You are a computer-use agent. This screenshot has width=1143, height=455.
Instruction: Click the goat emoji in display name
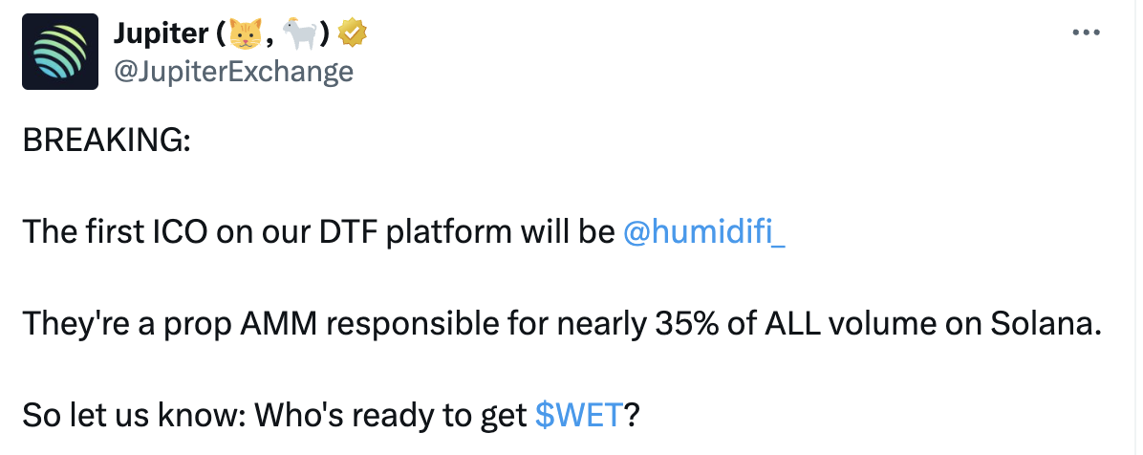click(301, 34)
